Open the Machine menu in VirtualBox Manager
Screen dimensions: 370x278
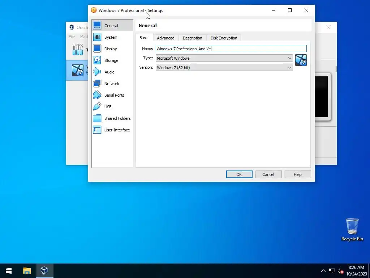pyautogui.click(x=84, y=37)
